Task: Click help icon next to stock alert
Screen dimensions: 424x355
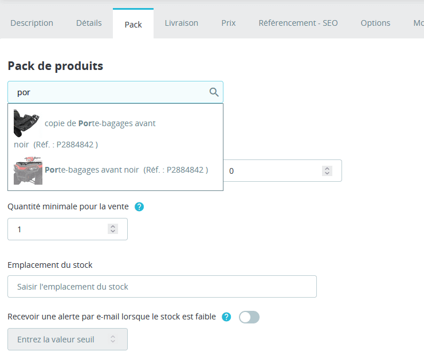Action: pyautogui.click(x=226, y=317)
